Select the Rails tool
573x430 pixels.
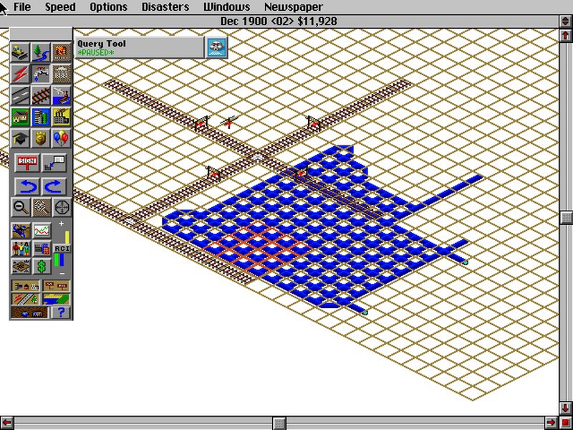[x=41, y=95]
